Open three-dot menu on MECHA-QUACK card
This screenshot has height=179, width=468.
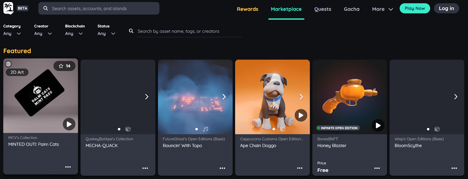(x=145, y=168)
